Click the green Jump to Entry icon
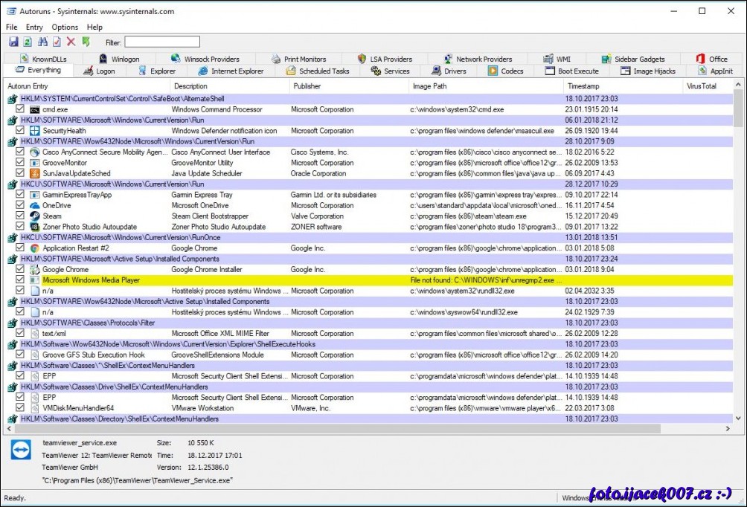 point(86,42)
